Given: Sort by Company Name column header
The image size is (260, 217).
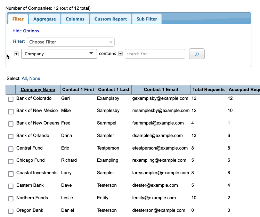Looking at the screenshot, I should point(38,90).
